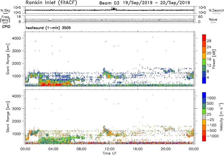Viewport: 224px width, 155px height.
Task: Click the '08:00' time tick label
Action: (x=81, y=149)
